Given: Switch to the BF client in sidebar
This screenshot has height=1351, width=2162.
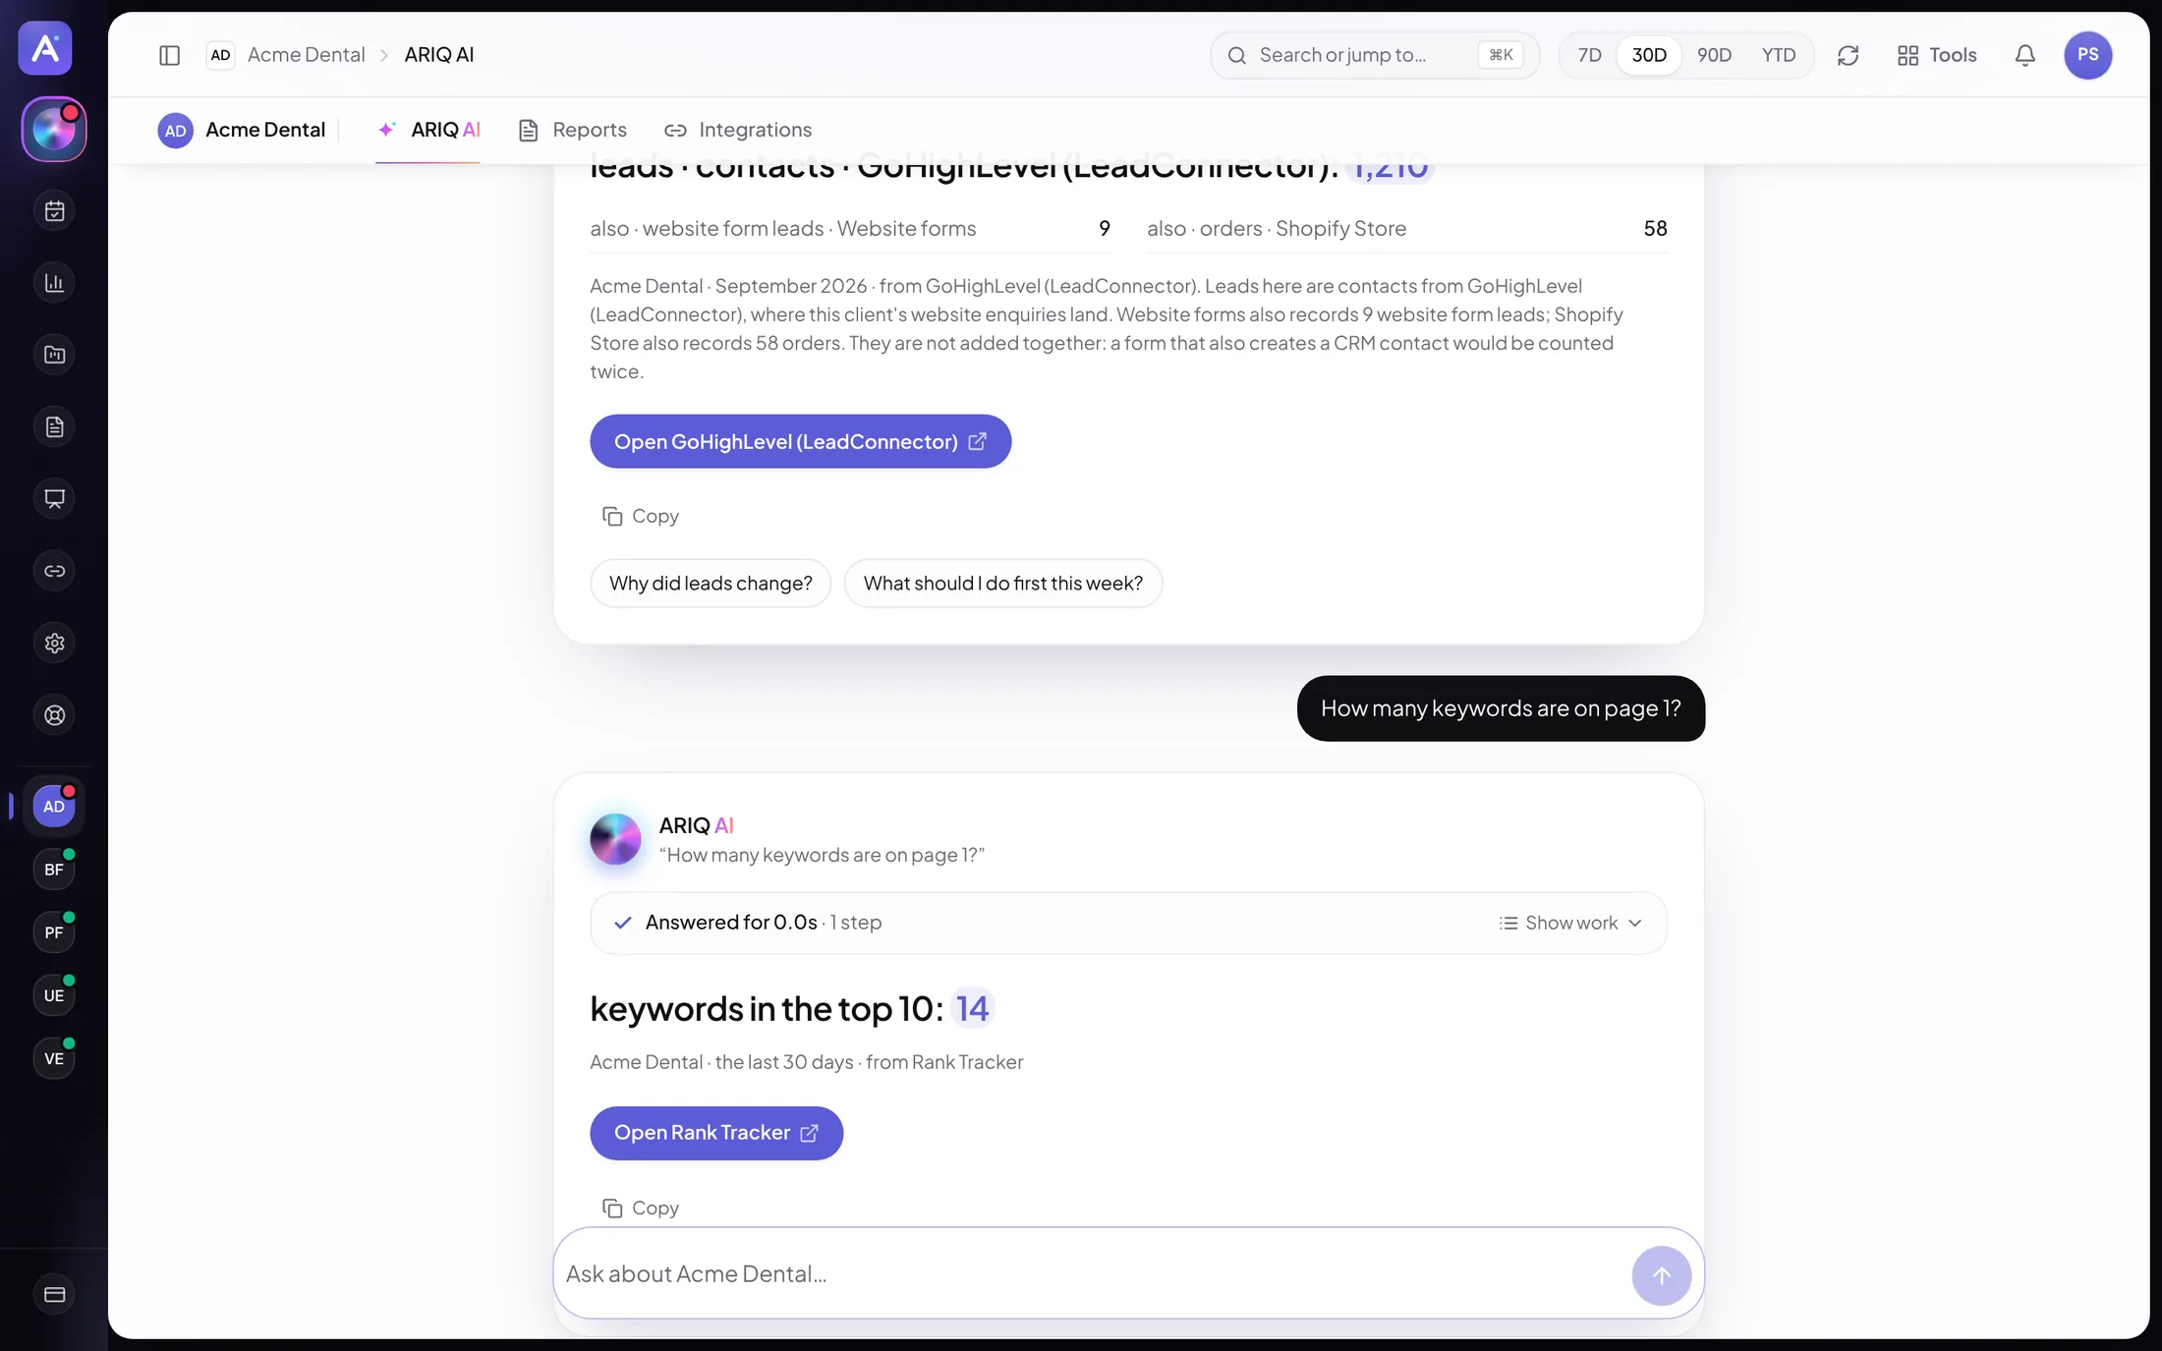Looking at the screenshot, I should 54,870.
